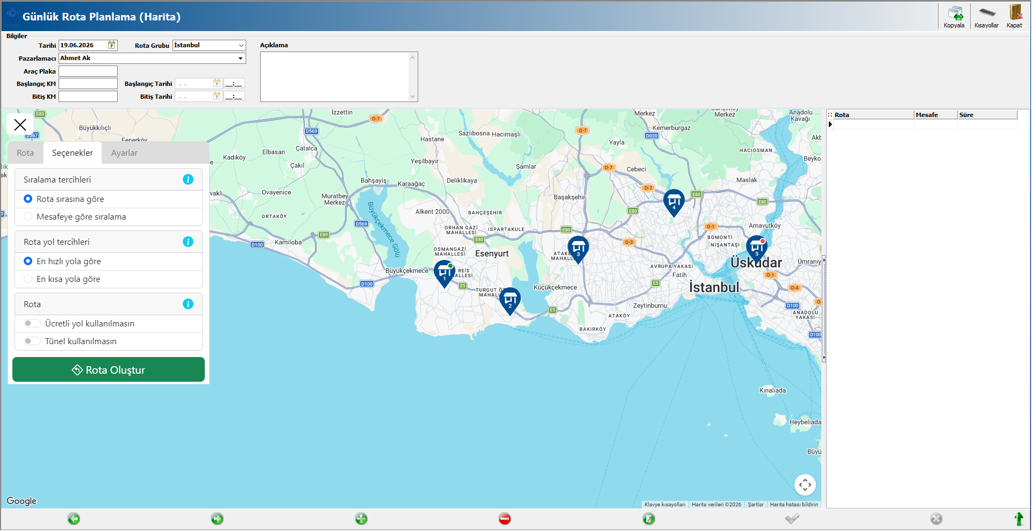Click the Araç Plaka input field
Viewport: 1032px width, 531px height.
tap(88, 71)
